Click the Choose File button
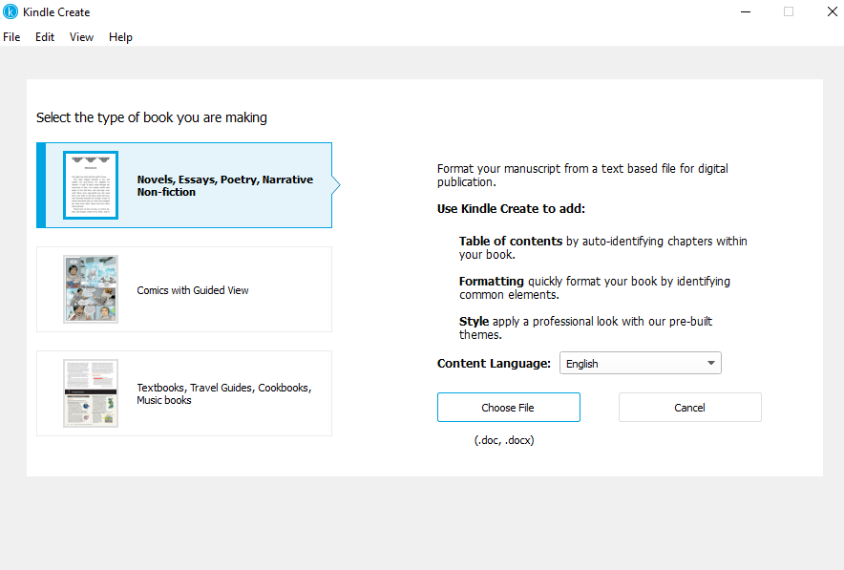Screen dimensions: 844x570 point(508,407)
